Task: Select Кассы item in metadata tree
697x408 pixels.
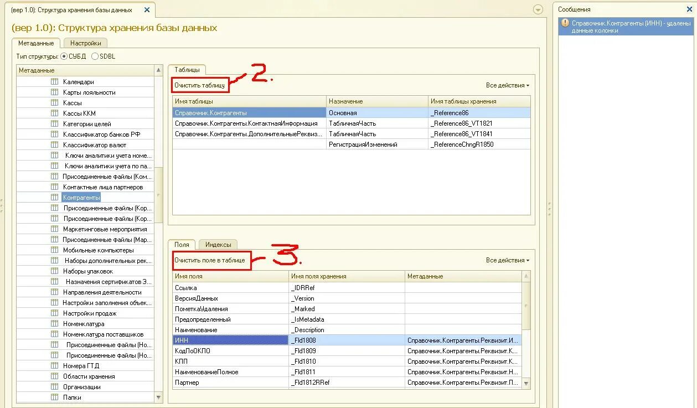Action: (x=73, y=102)
